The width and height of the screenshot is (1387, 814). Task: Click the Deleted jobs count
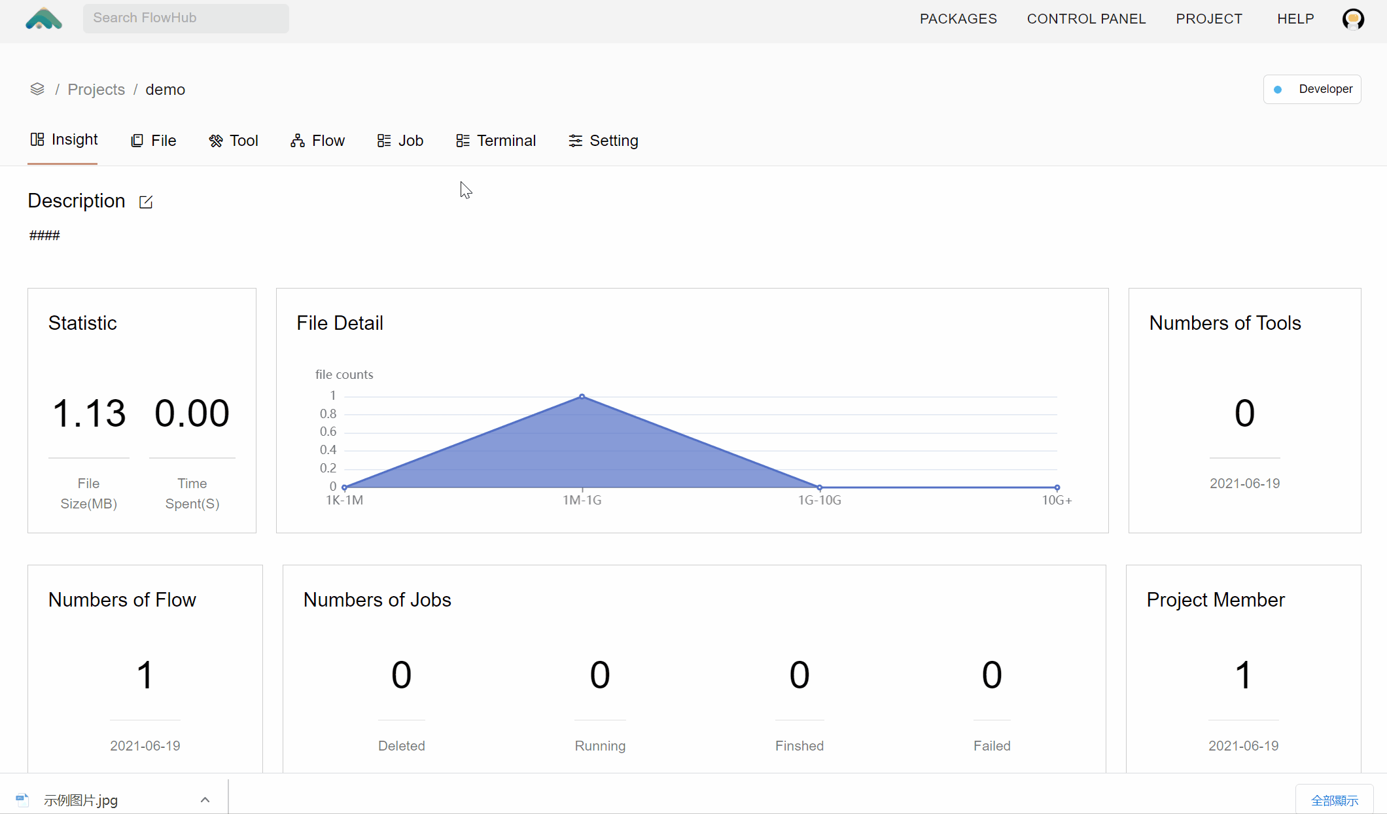click(401, 675)
